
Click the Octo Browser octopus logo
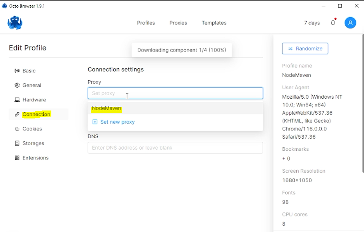pos(15,23)
